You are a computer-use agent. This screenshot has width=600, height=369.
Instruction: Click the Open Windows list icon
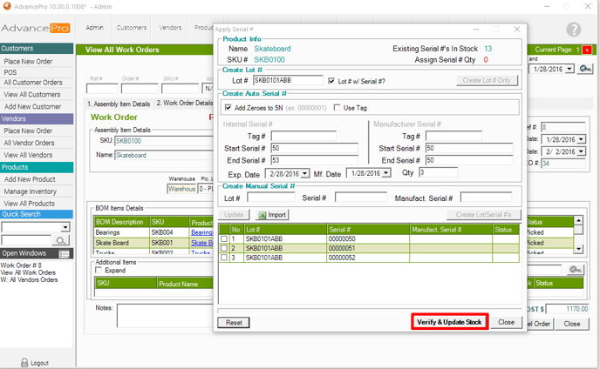point(63,254)
